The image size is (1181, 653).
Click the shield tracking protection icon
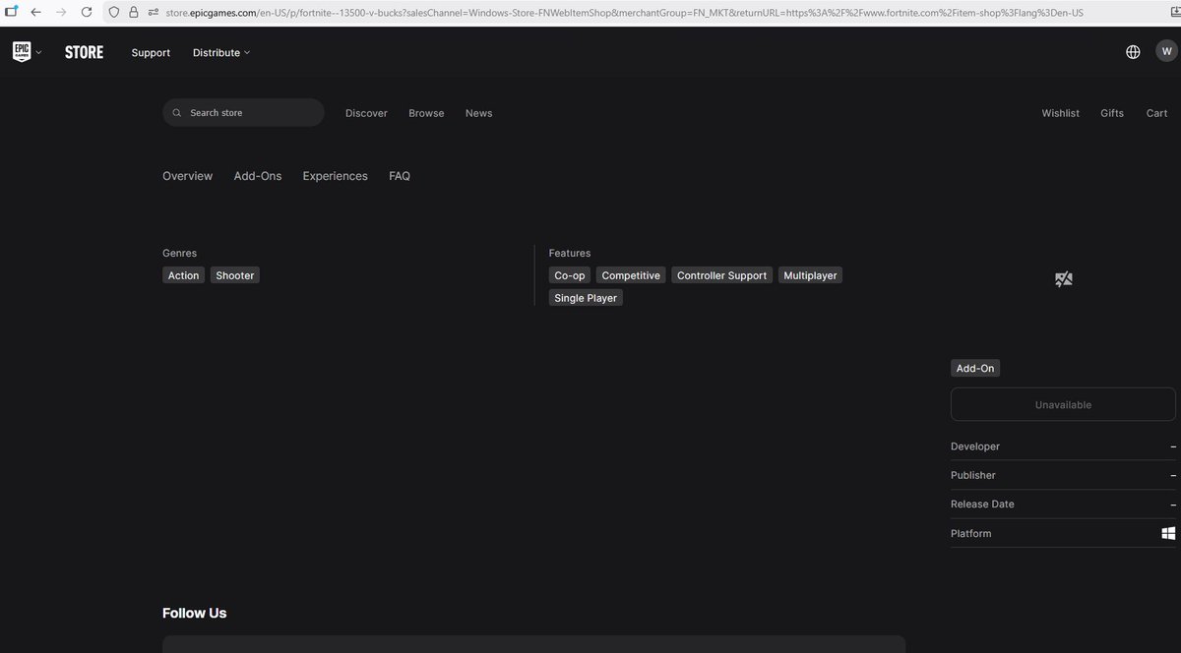(x=114, y=13)
